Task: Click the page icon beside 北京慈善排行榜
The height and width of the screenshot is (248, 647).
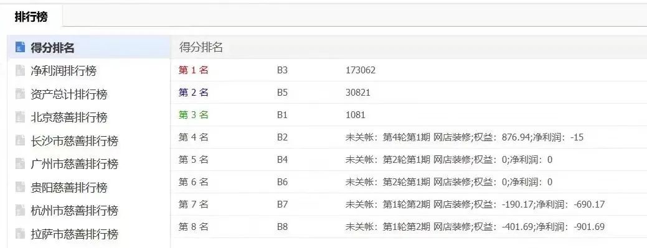Action: pos(20,117)
